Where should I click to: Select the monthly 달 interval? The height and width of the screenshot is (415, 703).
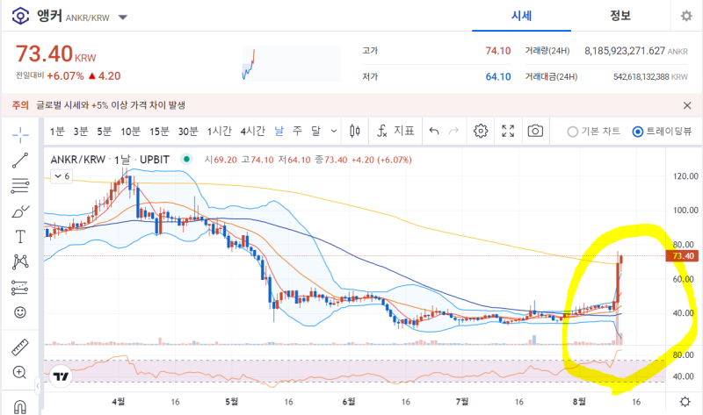coord(316,132)
